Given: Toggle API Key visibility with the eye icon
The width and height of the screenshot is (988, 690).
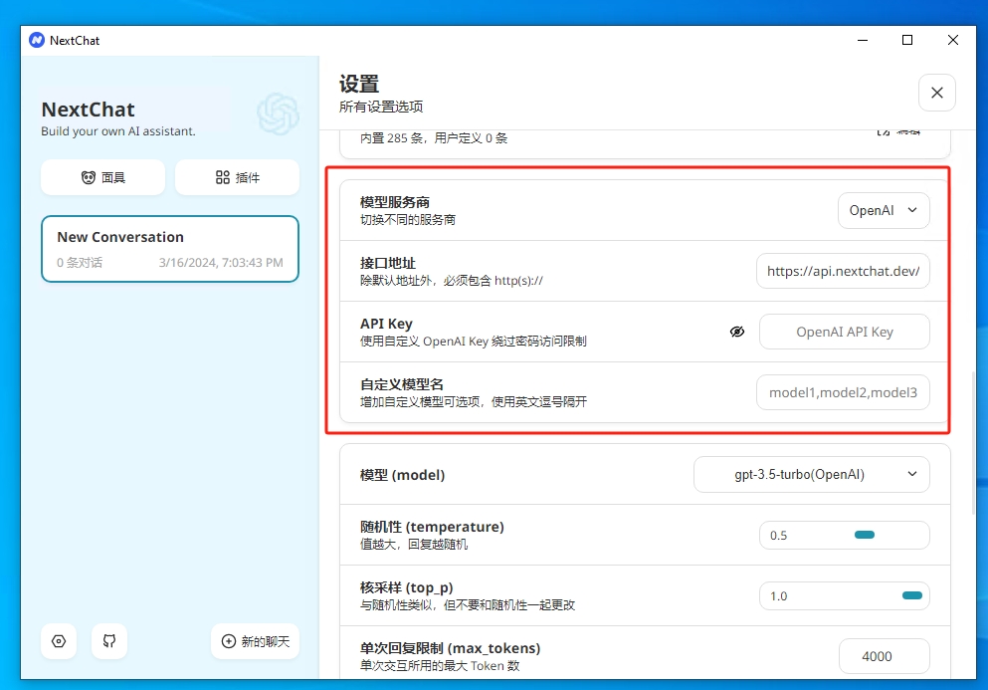Looking at the screenshot, I should pos(737,332).
